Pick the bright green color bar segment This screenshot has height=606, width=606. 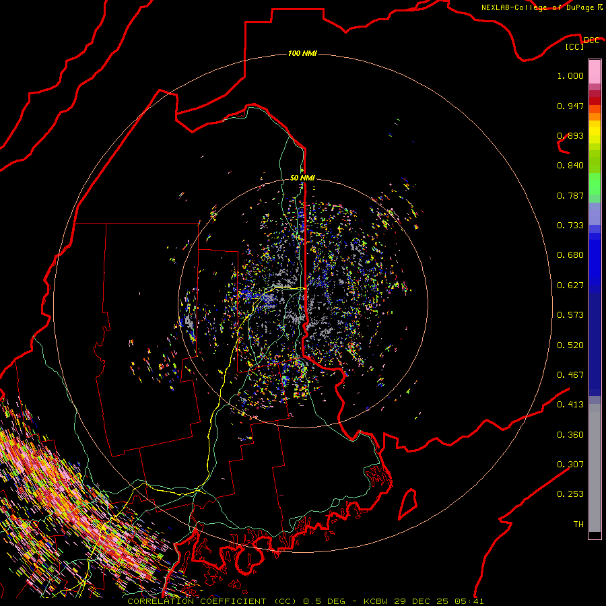(595, 184)
